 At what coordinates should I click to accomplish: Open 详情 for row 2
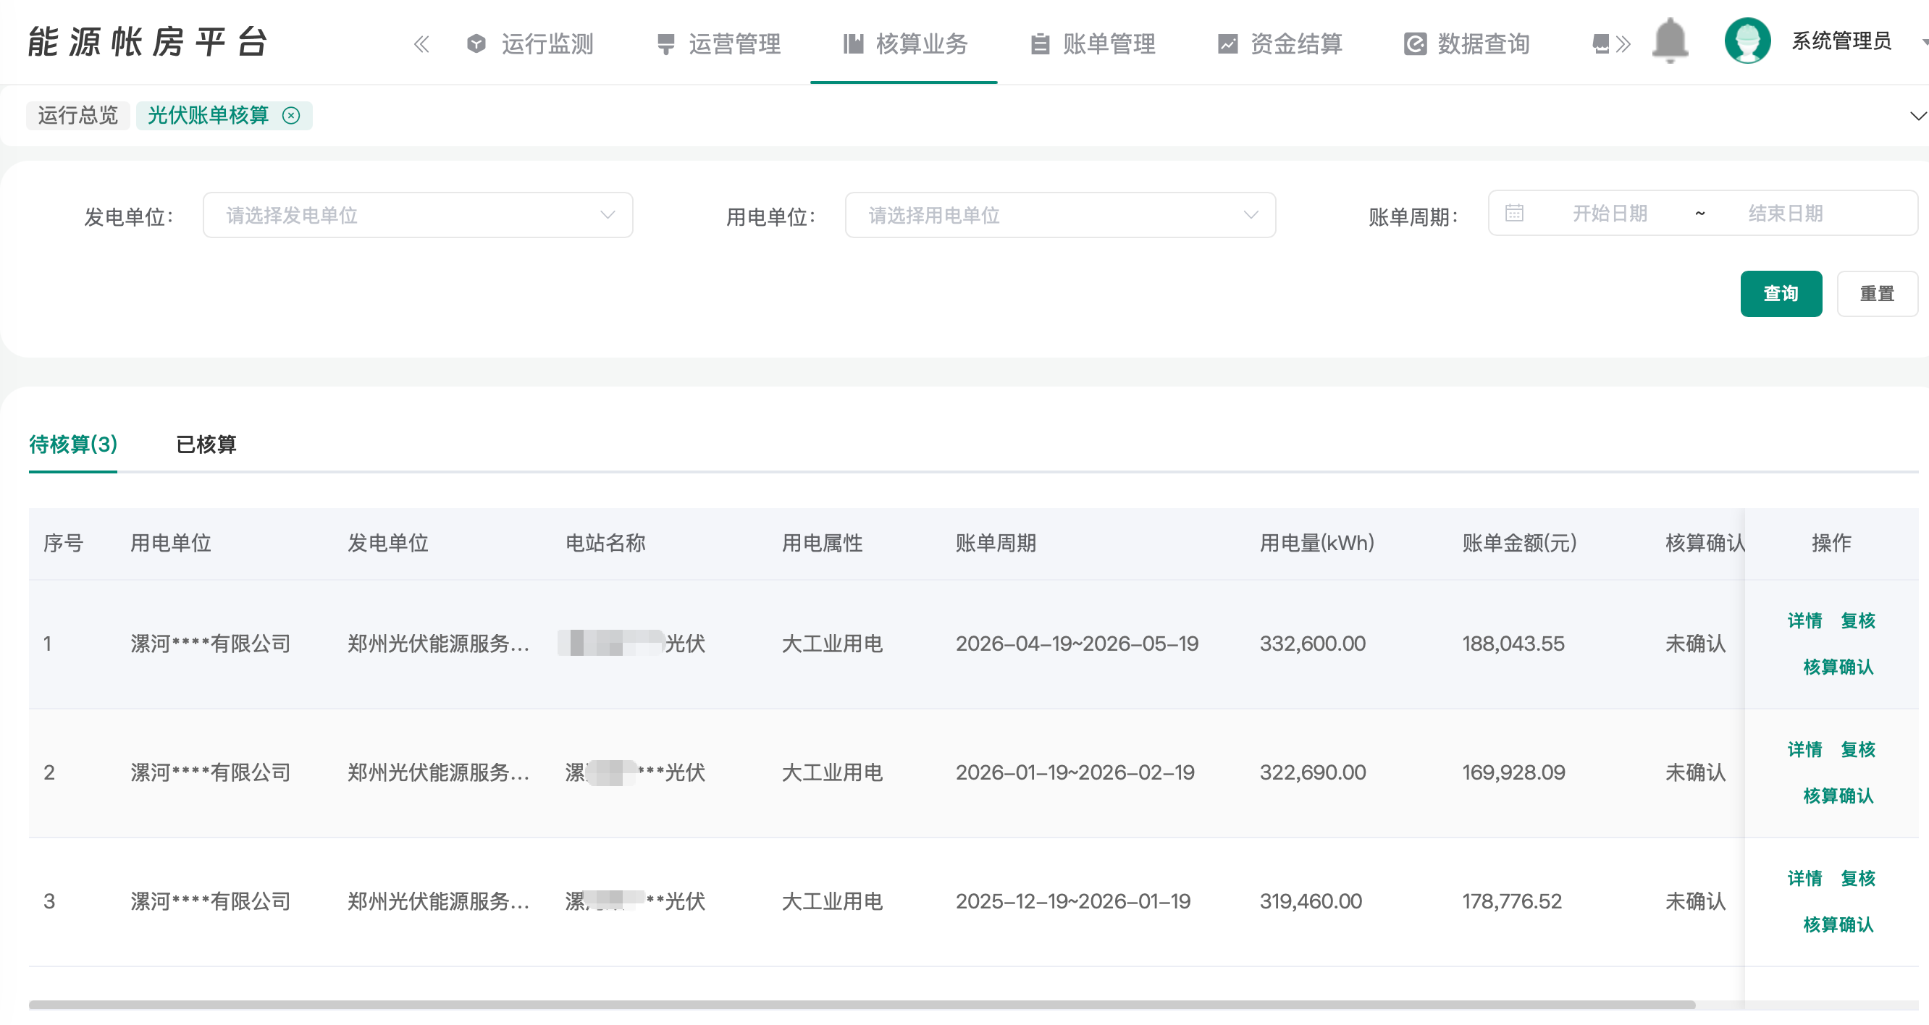(x=1804, y=749)
